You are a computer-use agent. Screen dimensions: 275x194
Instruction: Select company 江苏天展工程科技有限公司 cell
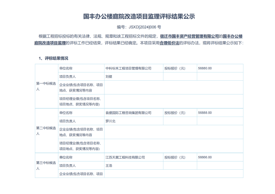[134, 157]
